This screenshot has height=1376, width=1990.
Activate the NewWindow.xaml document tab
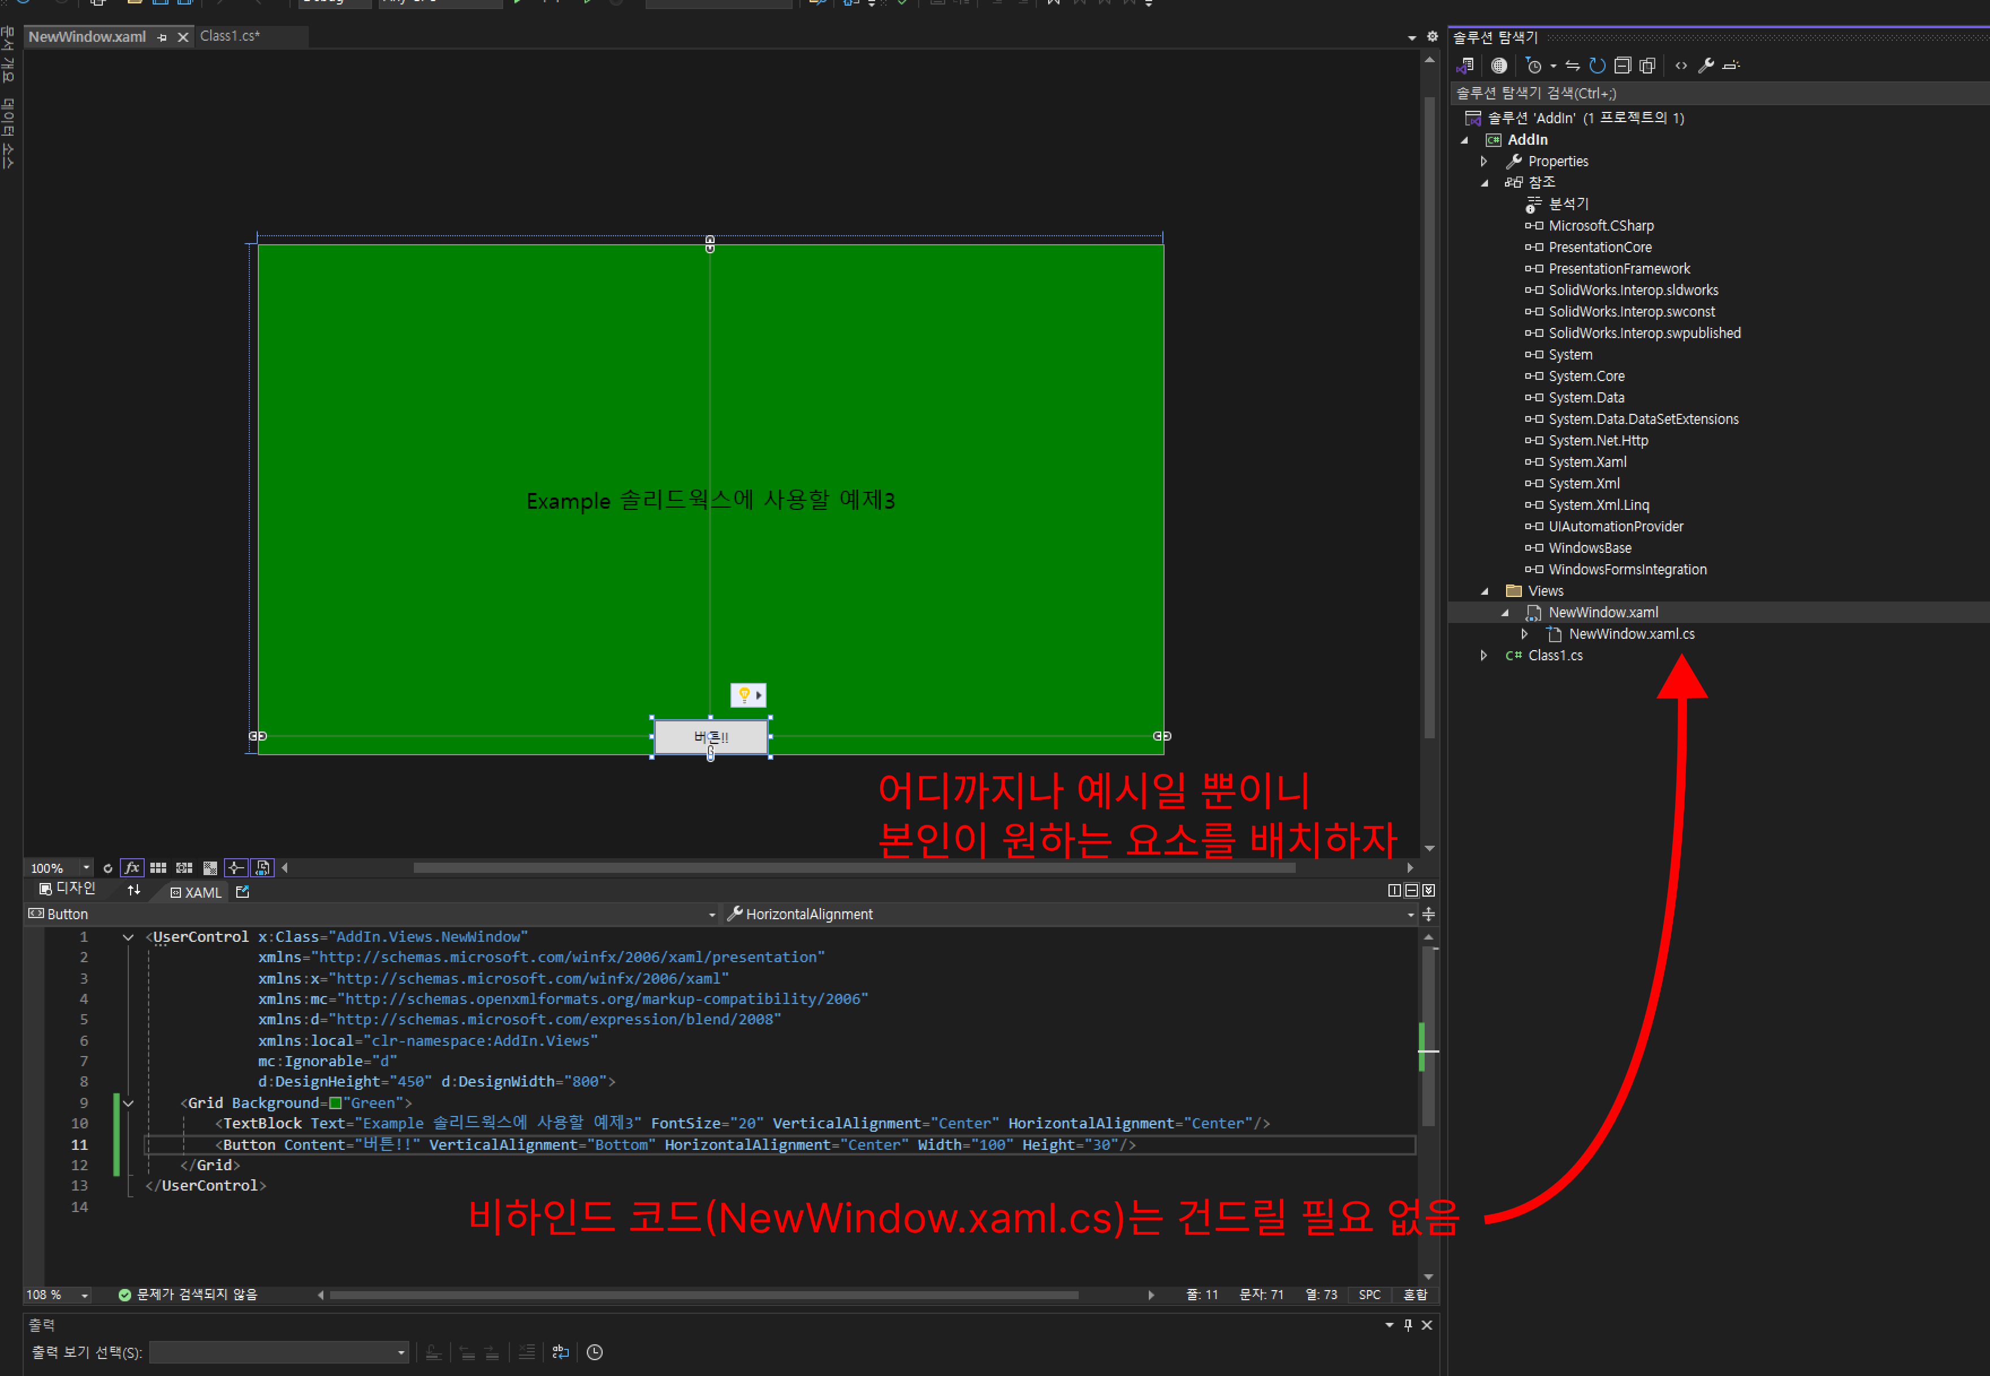pyautogui.click(x=87, y=37)
